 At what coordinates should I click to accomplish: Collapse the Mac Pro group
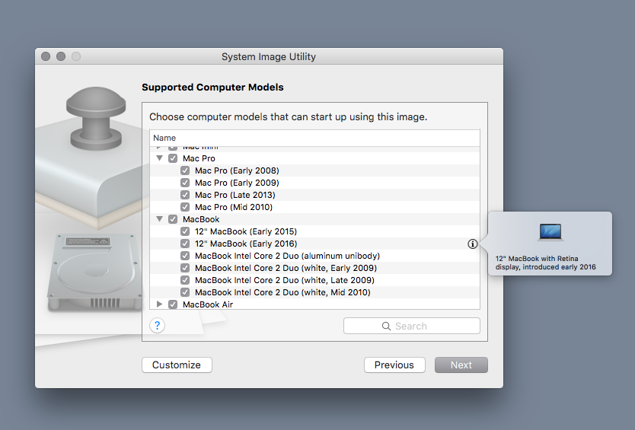[x=160, y=158]
